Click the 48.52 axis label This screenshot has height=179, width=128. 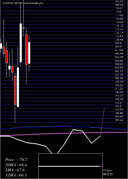coord(119,120)
